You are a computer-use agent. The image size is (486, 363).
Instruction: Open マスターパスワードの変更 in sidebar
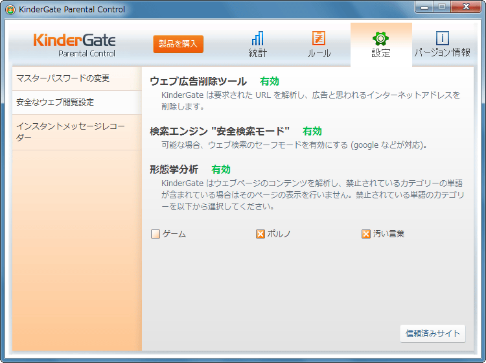coord(77,78)
